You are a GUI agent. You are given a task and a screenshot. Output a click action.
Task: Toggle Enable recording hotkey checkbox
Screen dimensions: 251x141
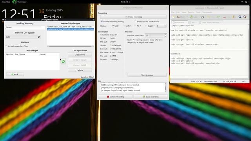click(102, 22)
